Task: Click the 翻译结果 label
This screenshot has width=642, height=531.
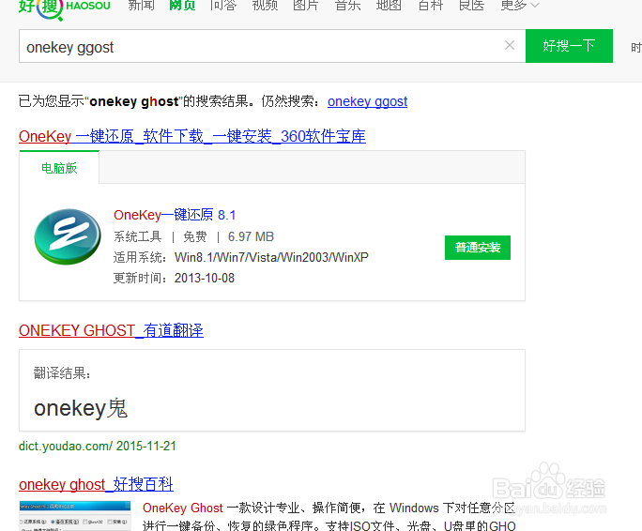Action: pyautogui.click(x=62, y=373)
